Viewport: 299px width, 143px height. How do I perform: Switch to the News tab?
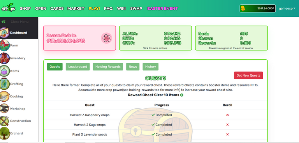pyautogui.click(x=133, y=67)
